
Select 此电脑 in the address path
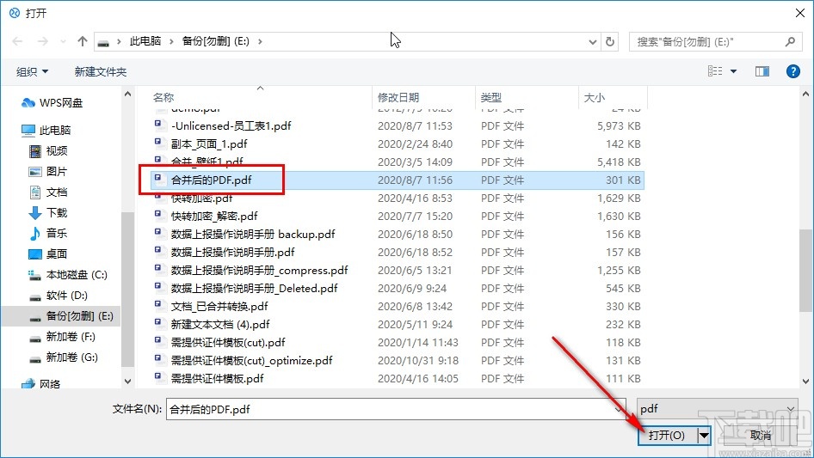click(x=145, y=41)
